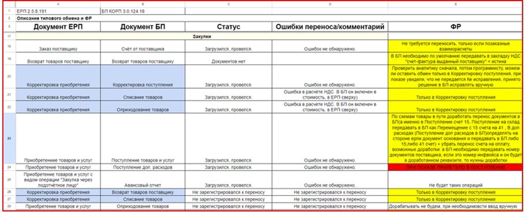Image resolution: width=526 pixels, height=212 pixels.
Task: Select the "Ошибки переноса/комментарий" header cell
Action: tap(330, 27)
